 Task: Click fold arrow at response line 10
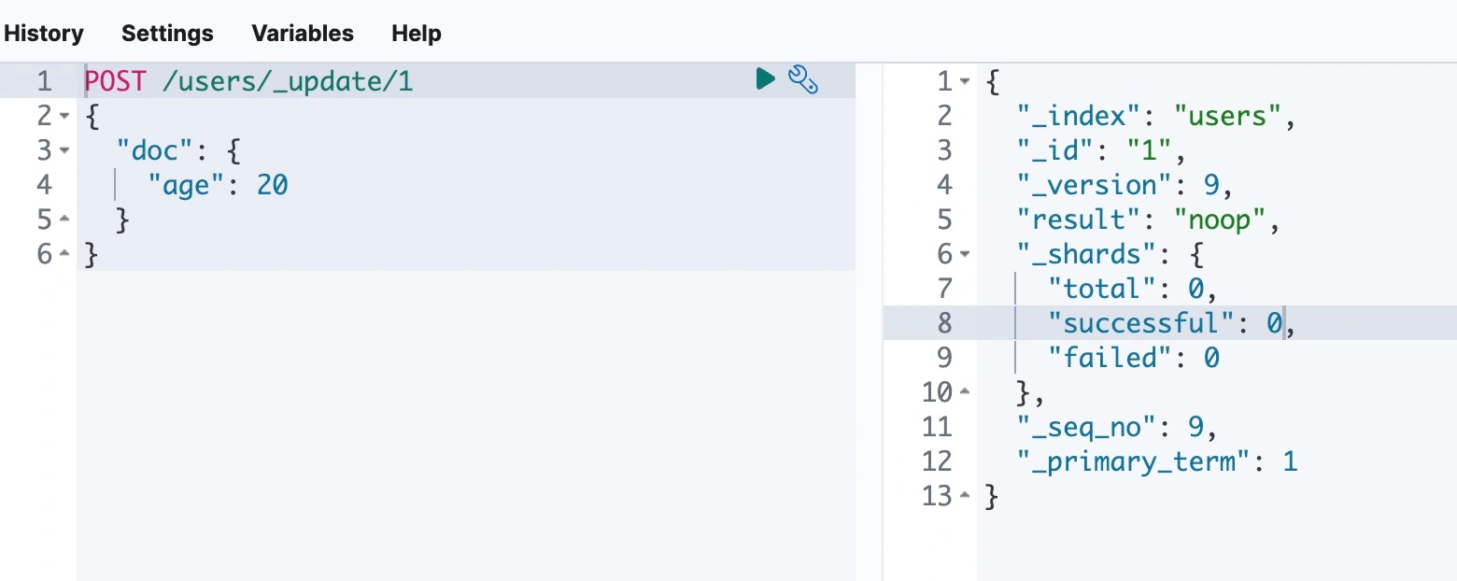click(x=965, y=393)
